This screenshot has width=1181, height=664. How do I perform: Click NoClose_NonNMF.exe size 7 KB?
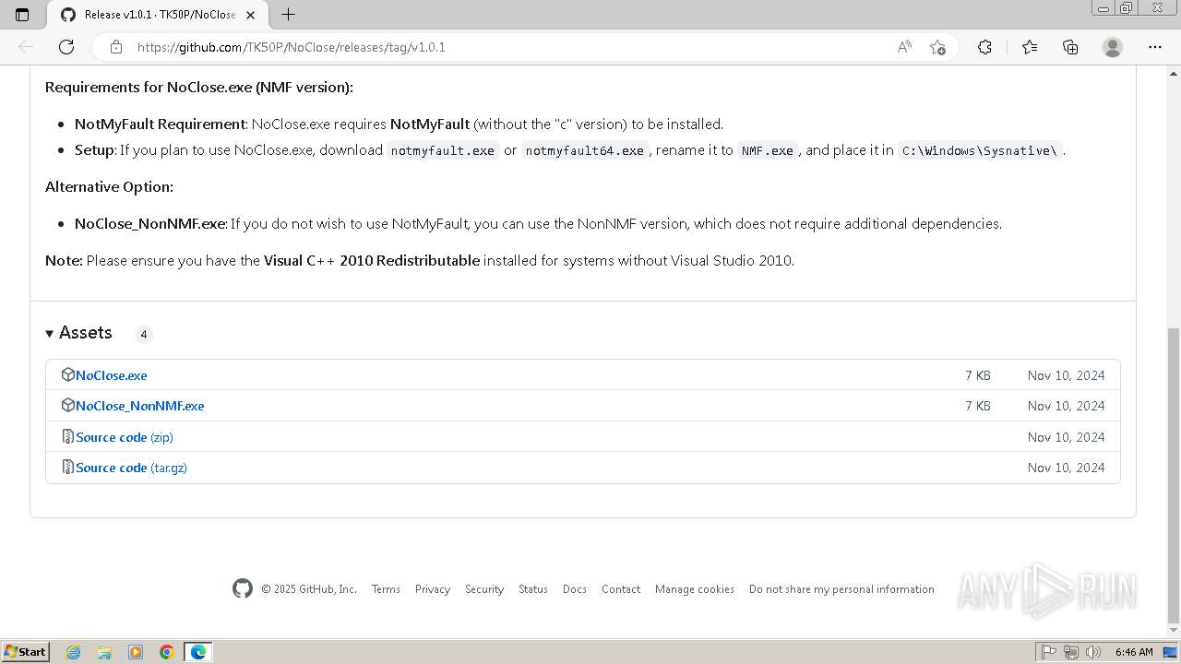click(978, 406)
